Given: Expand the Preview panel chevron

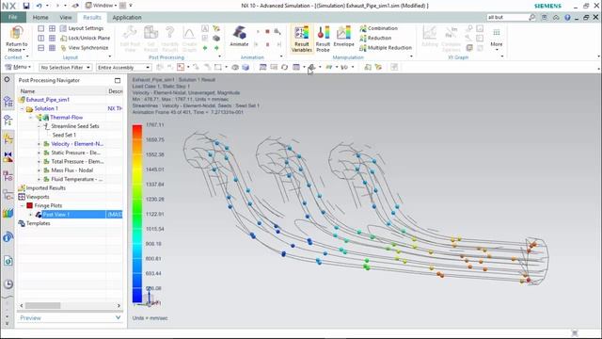Looking at the screenshot, I should [x=118, y=318].
